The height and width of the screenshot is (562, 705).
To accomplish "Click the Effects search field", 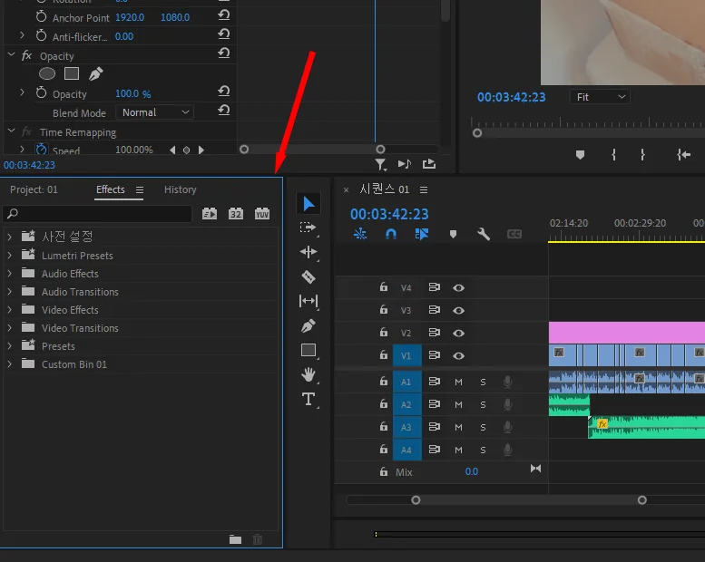I will [x=98, y=213].
